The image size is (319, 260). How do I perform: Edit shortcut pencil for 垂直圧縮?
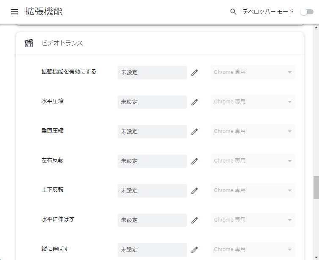[x=195, y=132]
